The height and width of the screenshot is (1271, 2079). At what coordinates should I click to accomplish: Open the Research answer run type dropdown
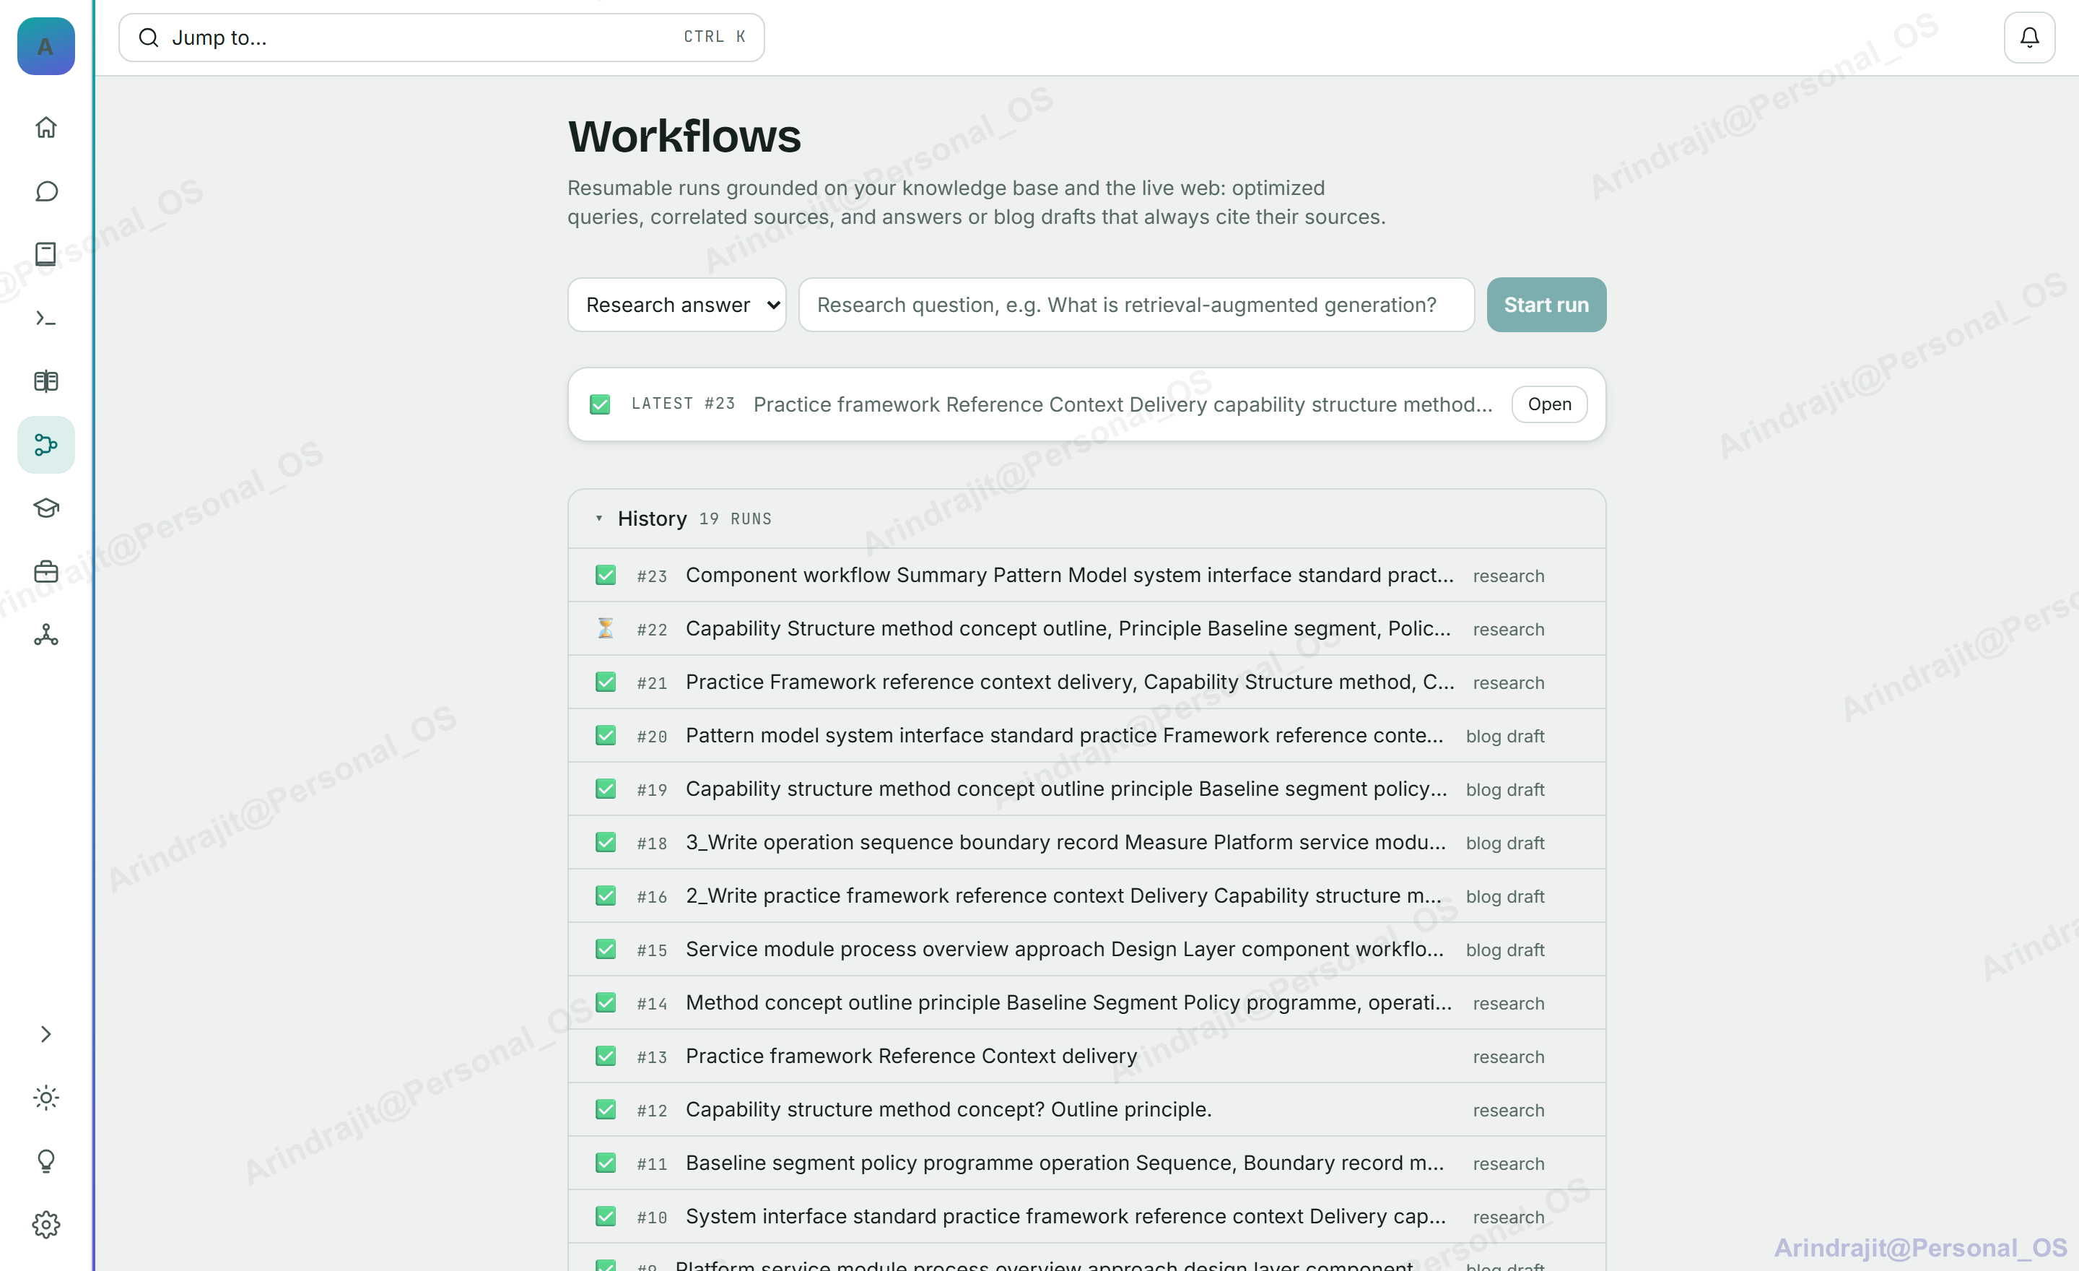pos(676,305)
